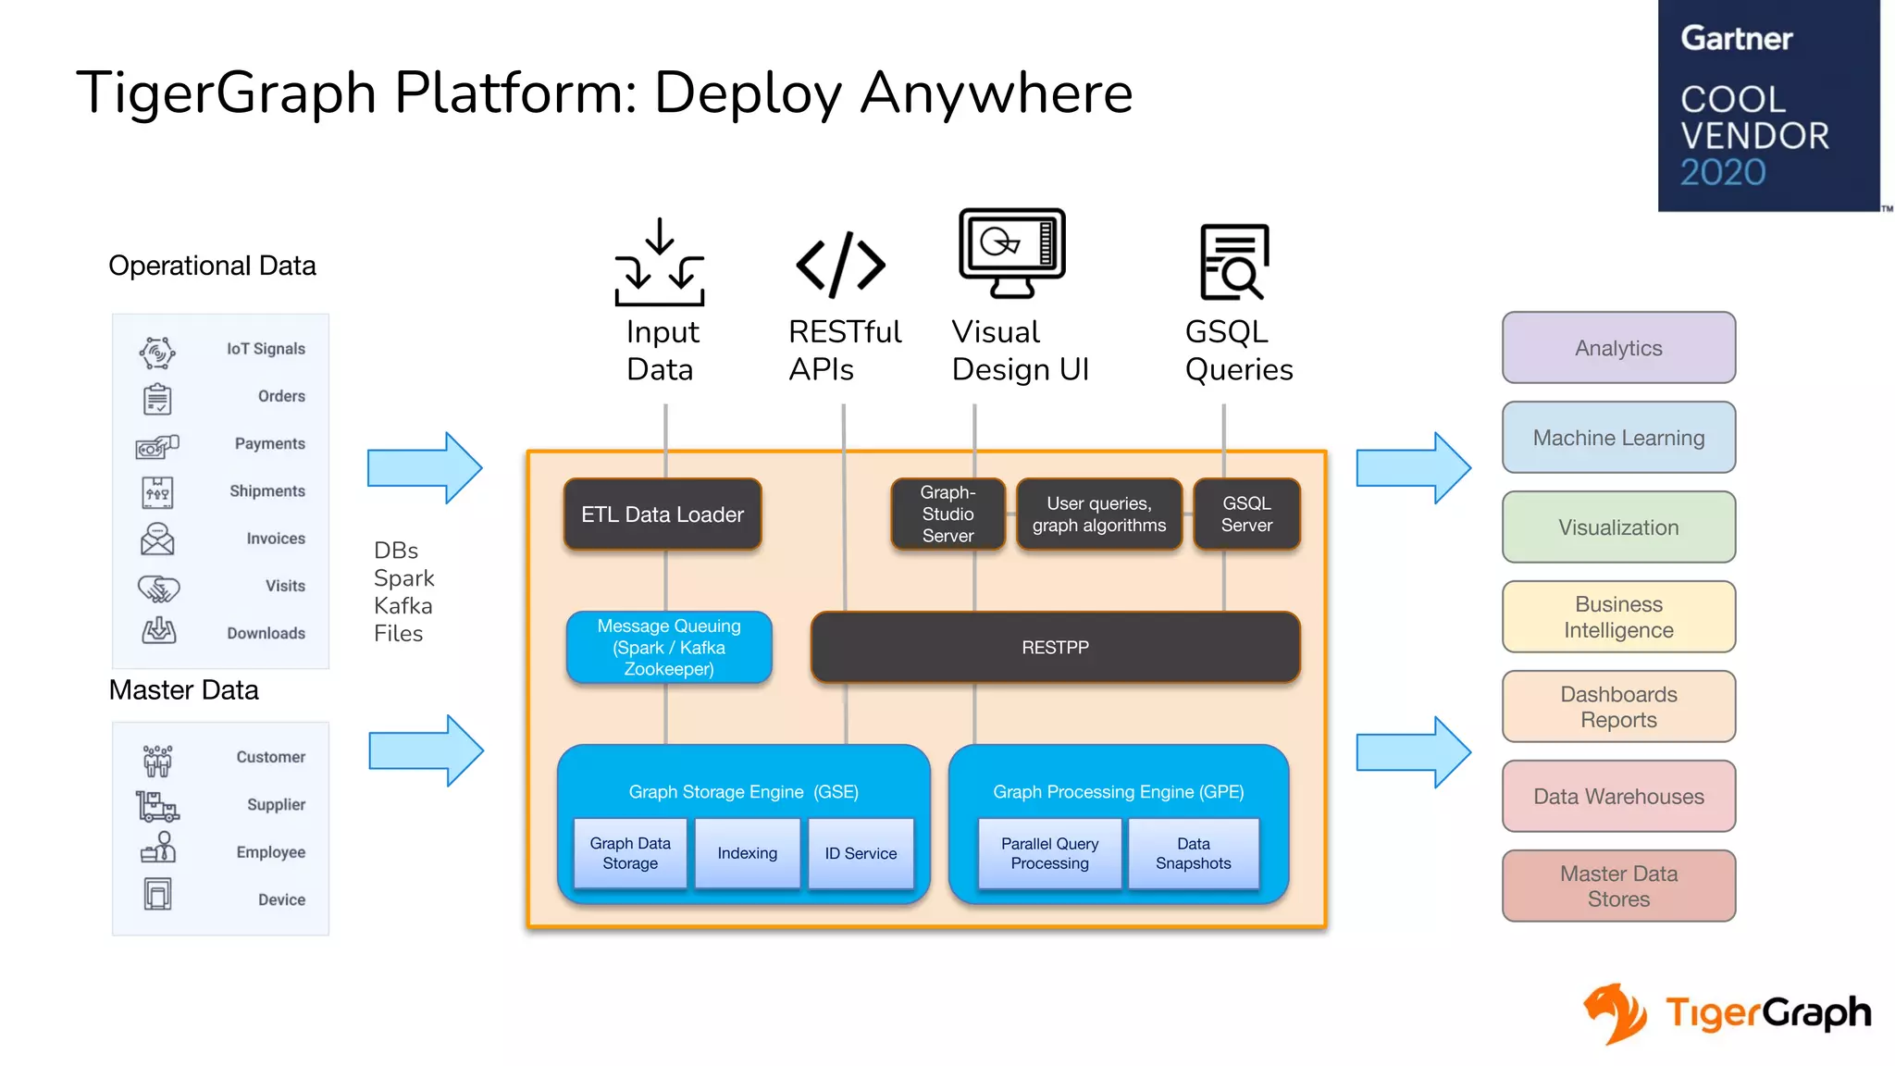Click the TigerGraph logo
1895x1066 pixels.
1727,1013
